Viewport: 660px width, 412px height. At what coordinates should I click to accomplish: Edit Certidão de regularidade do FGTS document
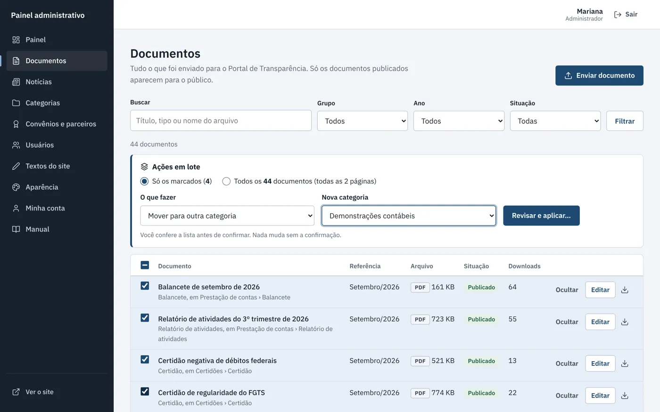(x=600, y=396)
